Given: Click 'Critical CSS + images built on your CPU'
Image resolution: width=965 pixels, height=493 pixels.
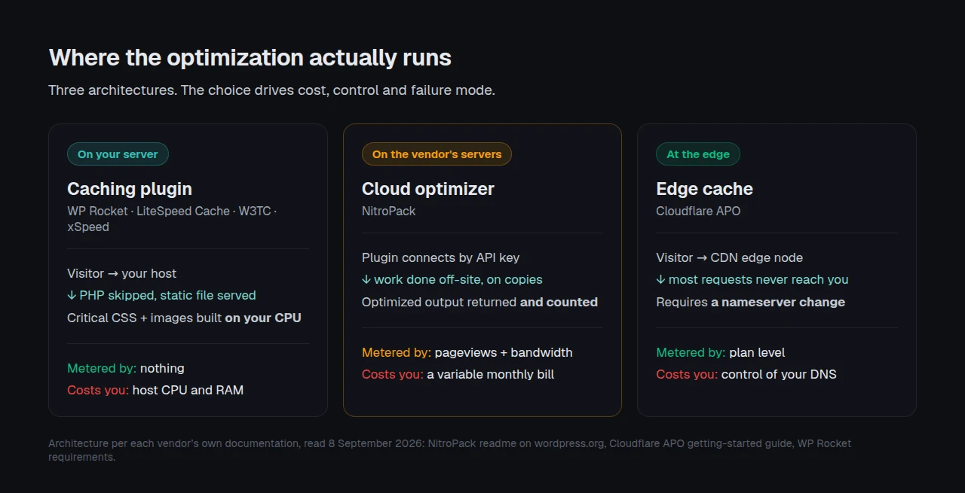Looking at the screenshot, I should click(184, 318).
